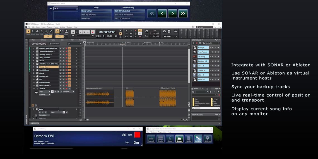Add a synth with plus icon in Synth Rack
The image size is (318, 159).
(x=193, y=43)
